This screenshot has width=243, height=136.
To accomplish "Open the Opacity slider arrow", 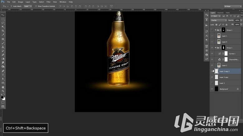I will click(241, 20).
